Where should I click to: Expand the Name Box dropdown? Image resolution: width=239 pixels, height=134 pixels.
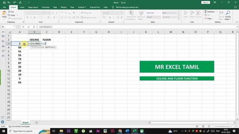coord(14,27)
